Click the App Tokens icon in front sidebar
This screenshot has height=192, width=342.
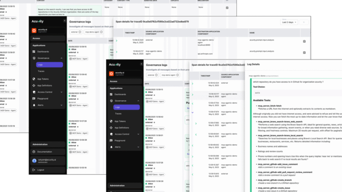pos(111,121)
